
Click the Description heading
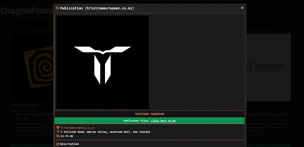[69, 144]
